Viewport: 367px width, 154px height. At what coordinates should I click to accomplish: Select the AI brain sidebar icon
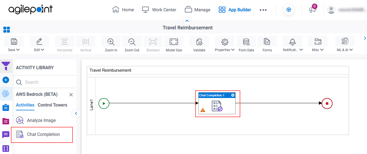tap(6, 93)
